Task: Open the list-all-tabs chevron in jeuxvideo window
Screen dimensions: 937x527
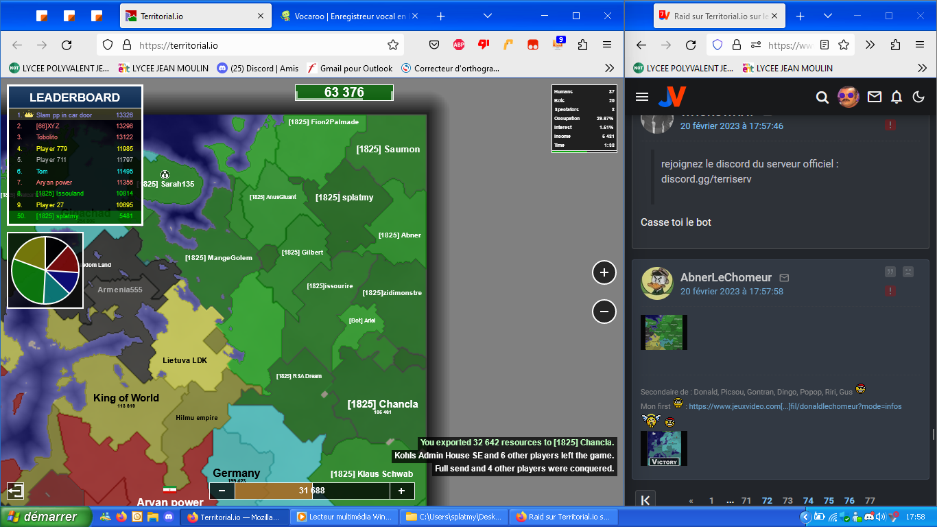Action: click(828, 16)
